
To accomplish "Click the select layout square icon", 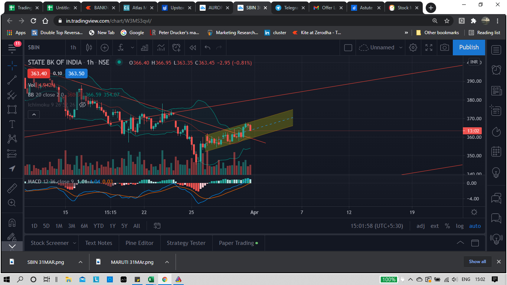I will (348, 47).
